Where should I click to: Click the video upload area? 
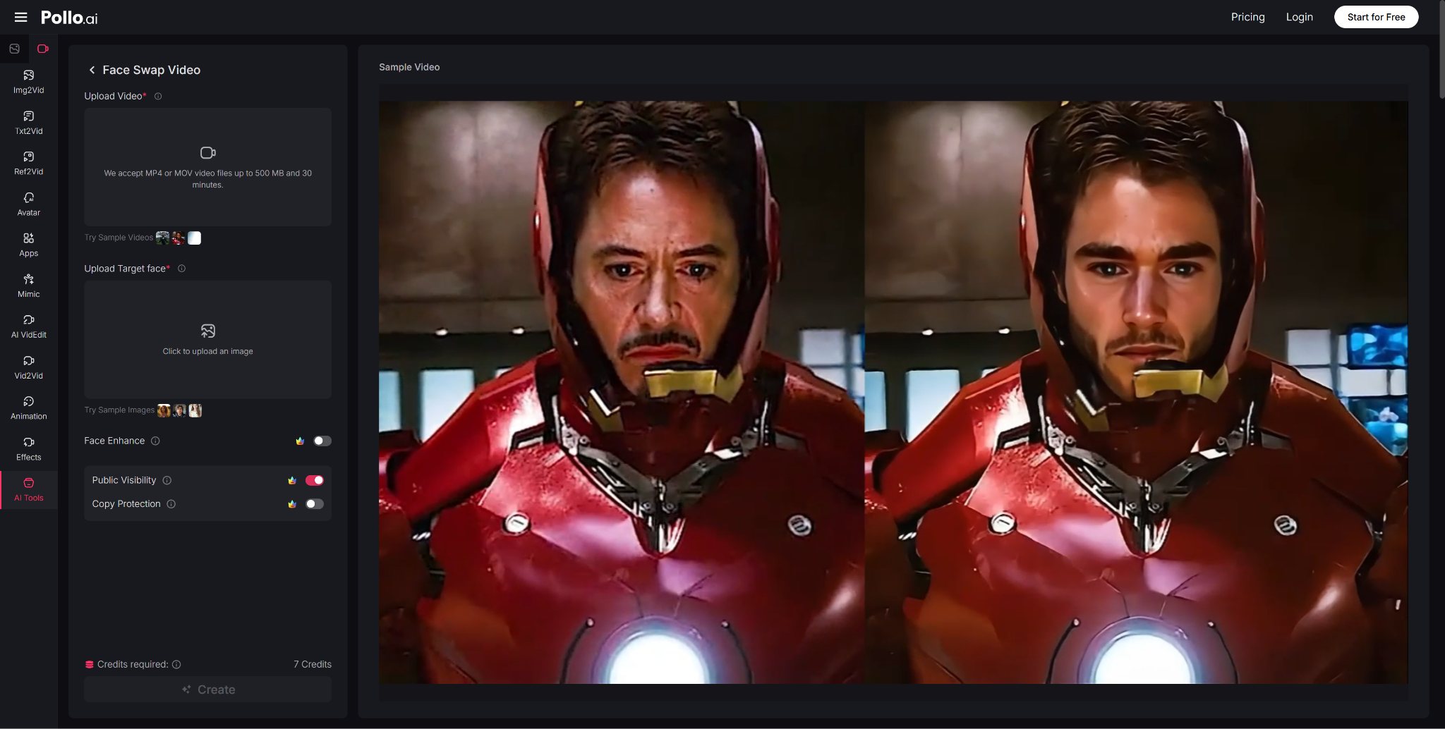pos(207,167)
